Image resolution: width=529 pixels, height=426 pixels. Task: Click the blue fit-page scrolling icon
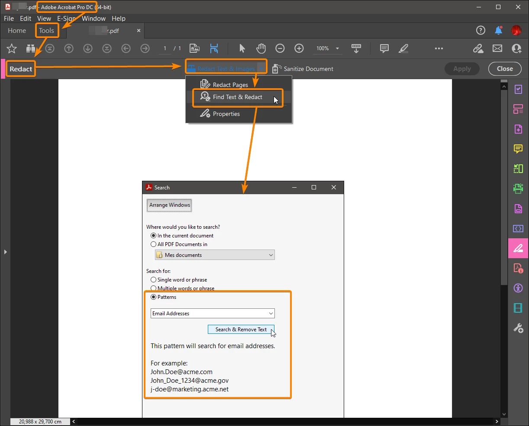tap(214, 48)
